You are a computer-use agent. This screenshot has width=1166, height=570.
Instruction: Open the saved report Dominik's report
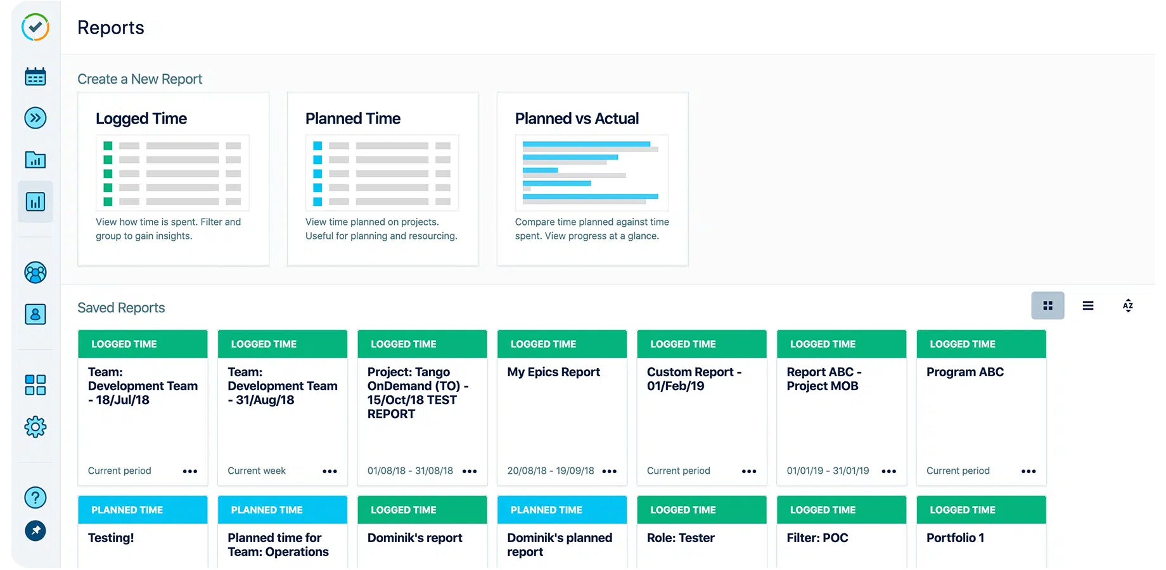pyautogui.click(x=414, y=538)
